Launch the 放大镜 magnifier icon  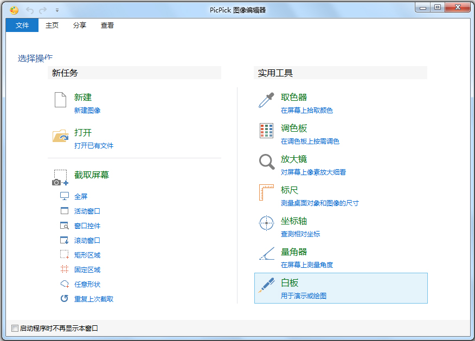pos(267,162)
